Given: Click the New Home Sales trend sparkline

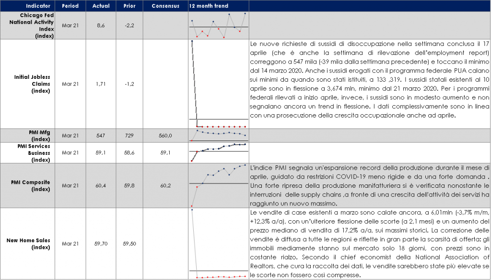Looking at the screenshot, I should (218, 244).
